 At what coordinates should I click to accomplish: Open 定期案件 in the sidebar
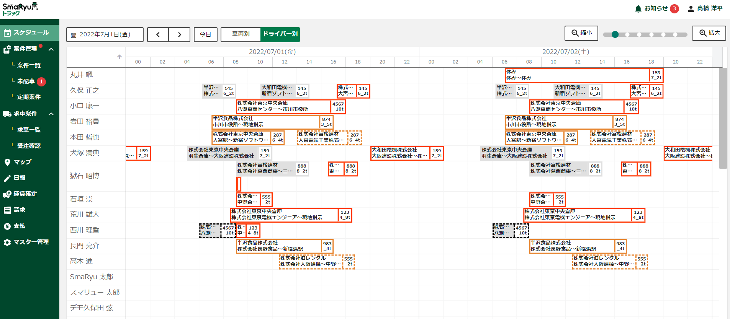[29, 97]
